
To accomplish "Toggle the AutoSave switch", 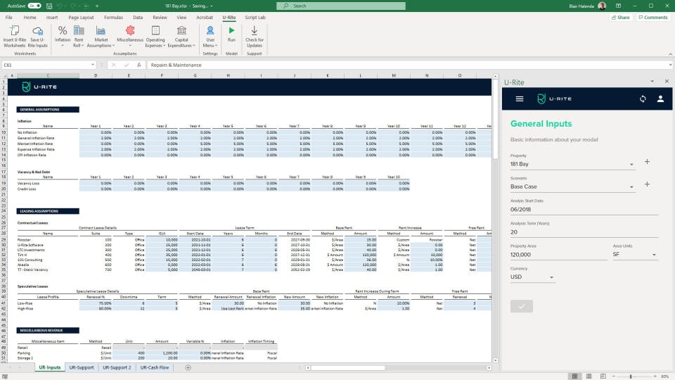I will 34,6.
